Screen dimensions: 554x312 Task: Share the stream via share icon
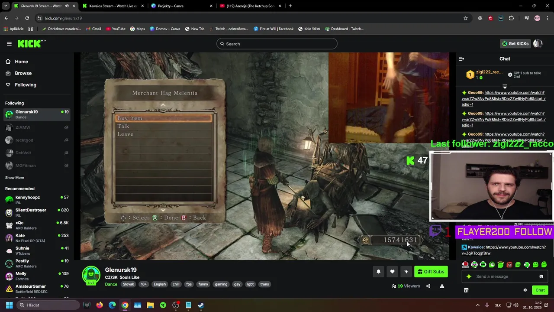click(x=428, y=286)
